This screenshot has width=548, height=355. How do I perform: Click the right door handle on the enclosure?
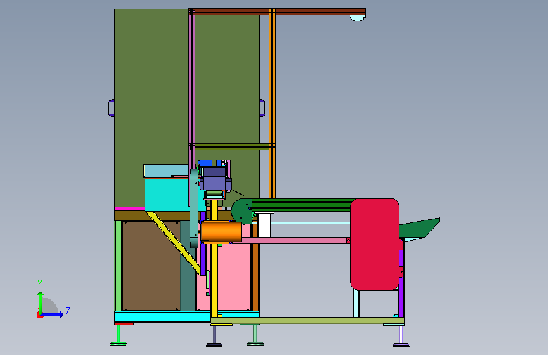coord(262,107)
